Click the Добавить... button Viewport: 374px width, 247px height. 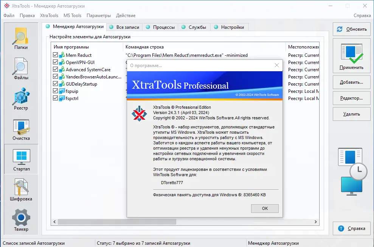tap(352, 82)
